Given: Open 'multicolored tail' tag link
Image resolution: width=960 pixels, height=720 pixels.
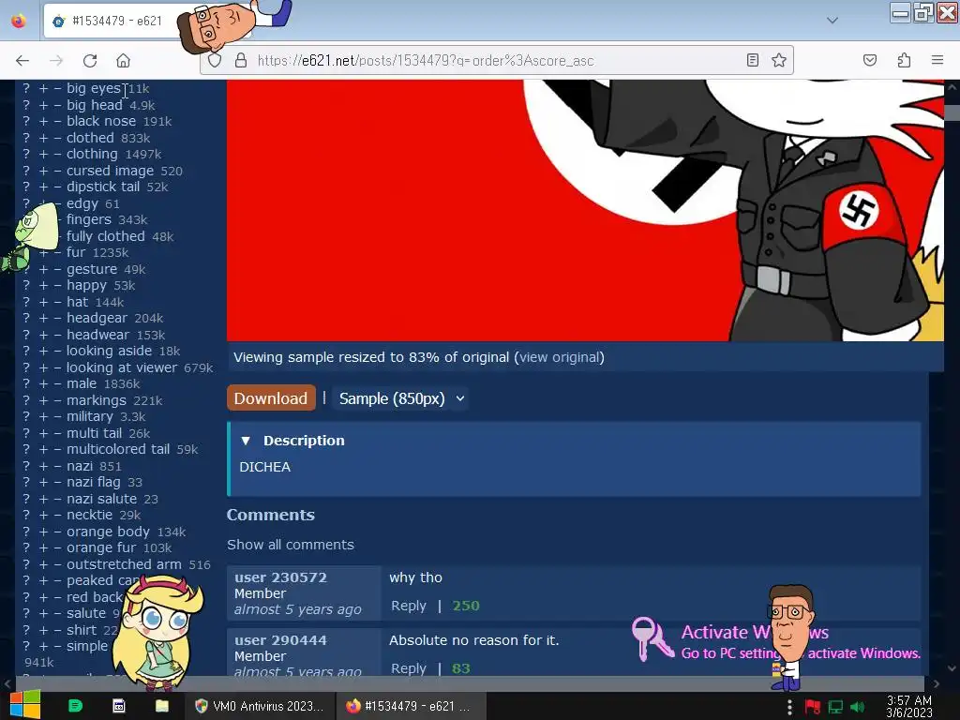Looking at the screenshot, I should click(117, 449).
